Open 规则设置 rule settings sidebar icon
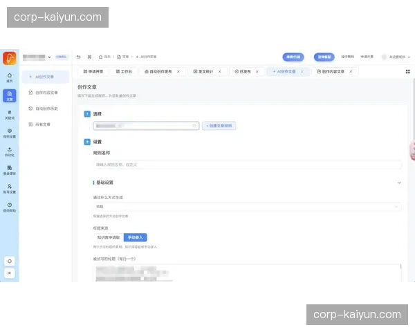 tap(10, 133)
